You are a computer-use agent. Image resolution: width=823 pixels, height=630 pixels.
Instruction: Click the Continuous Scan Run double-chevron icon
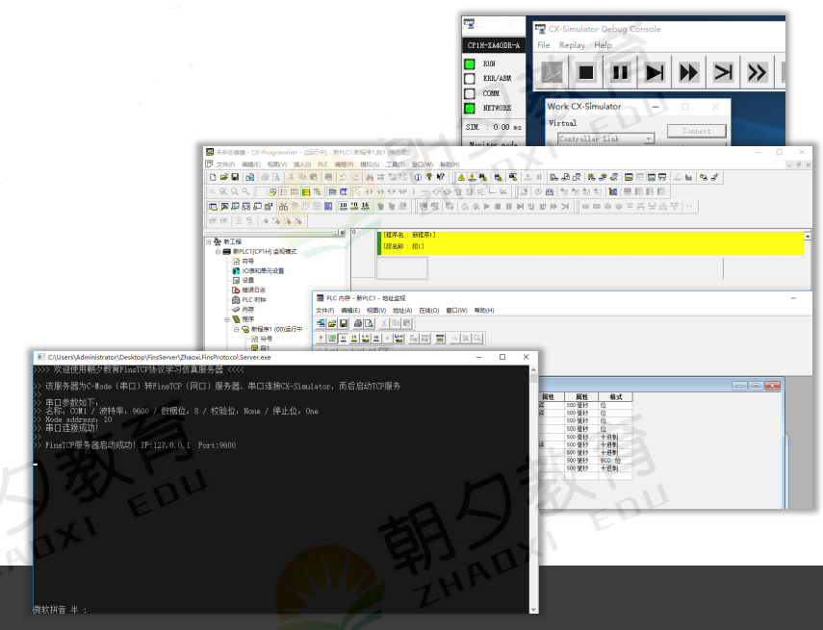coord(757,72)
